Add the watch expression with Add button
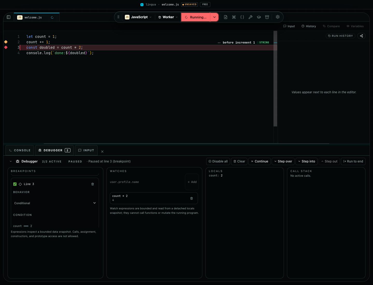This screenshot has height=285, width=373. click(x=192, y=182)
